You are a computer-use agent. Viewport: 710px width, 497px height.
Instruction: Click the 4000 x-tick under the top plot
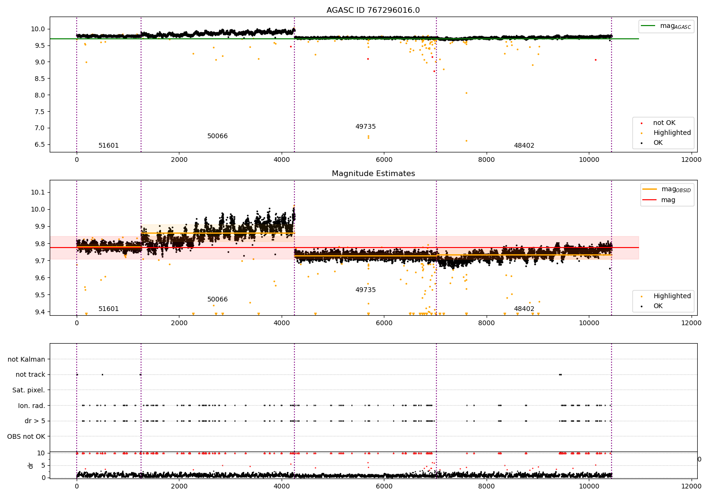click(x=281, y=160)
